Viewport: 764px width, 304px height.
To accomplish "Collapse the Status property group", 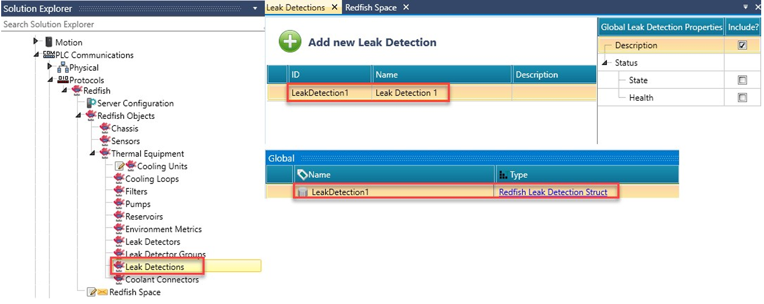I will point(606,63).
